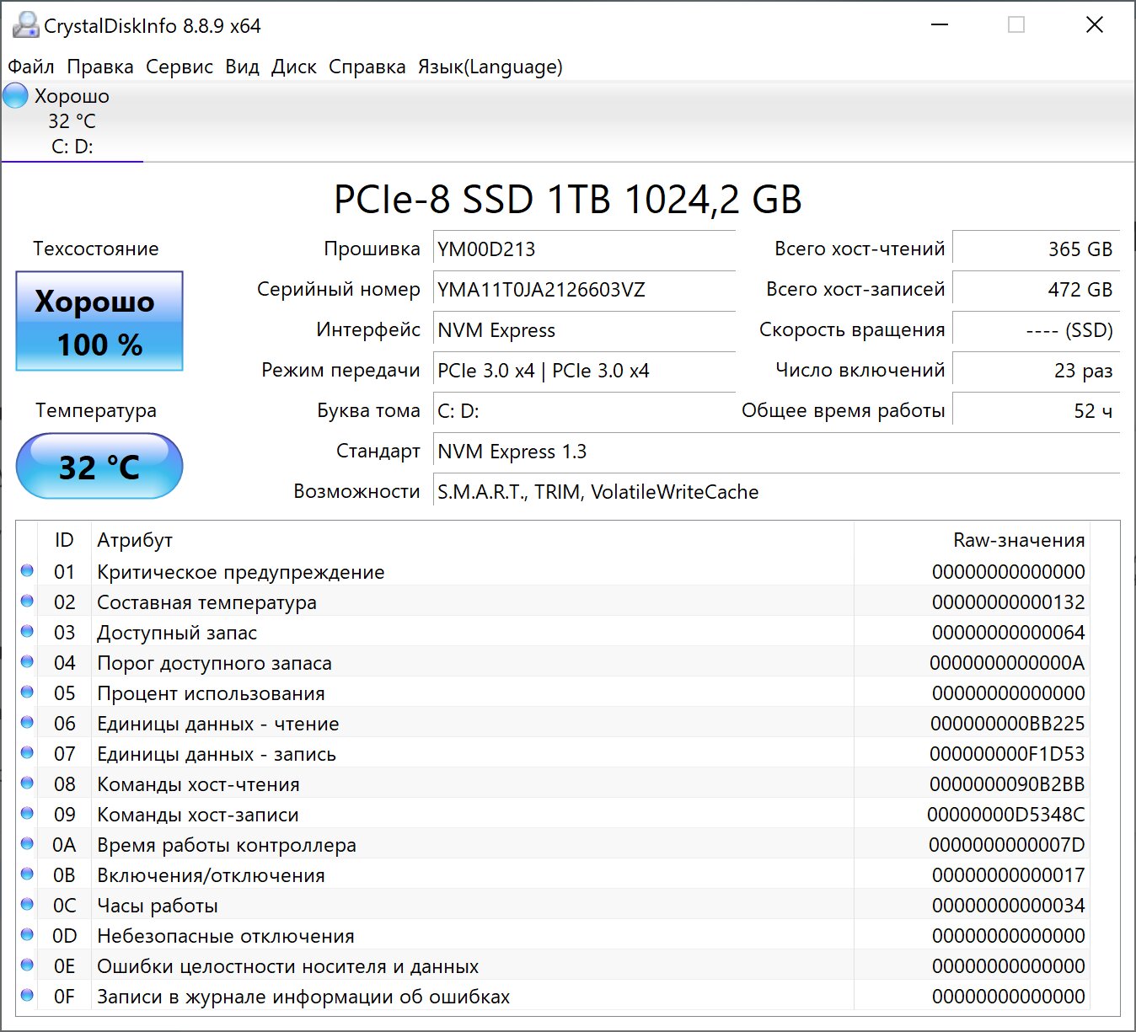
Task: Select raw value 000000000F1D53
Action: point(1007,754)
